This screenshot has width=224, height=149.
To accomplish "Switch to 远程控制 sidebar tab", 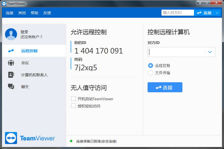I will coord(34,51).
